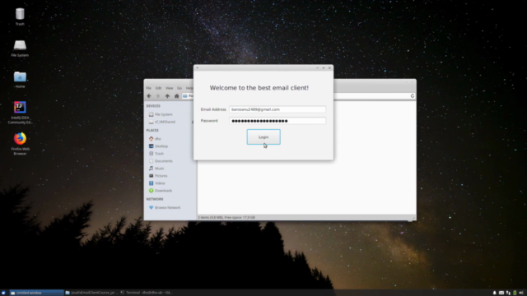Focus the Email Address input field
527x296 pixels.
point(277,109)
